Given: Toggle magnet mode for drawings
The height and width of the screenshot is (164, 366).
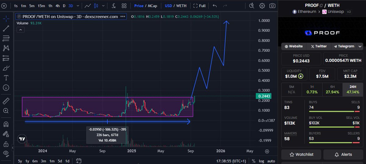Looking at the screenshot, I should 6,124.
